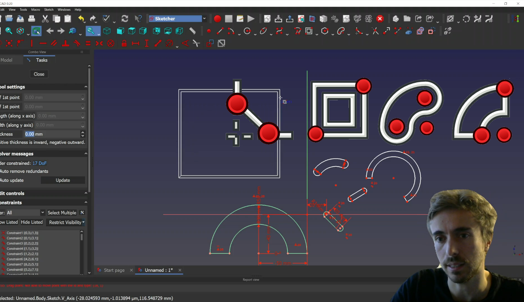Apply the Equal constraint tool
This screenshot has height=302, width=524.
[x=88, y=43]
